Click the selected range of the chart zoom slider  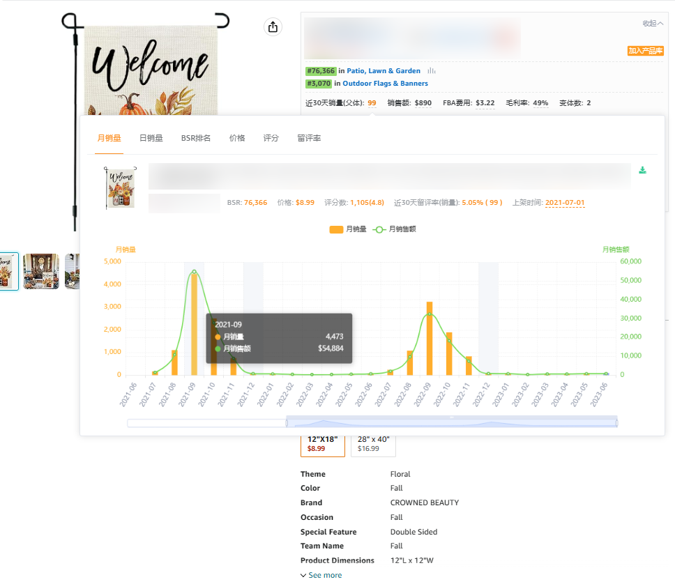point(452,423)
